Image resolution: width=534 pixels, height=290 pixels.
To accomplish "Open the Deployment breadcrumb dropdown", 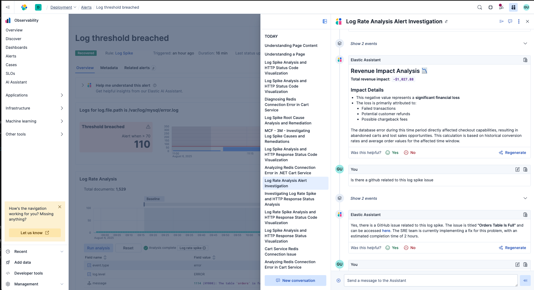I will click(x=63, y=7).
